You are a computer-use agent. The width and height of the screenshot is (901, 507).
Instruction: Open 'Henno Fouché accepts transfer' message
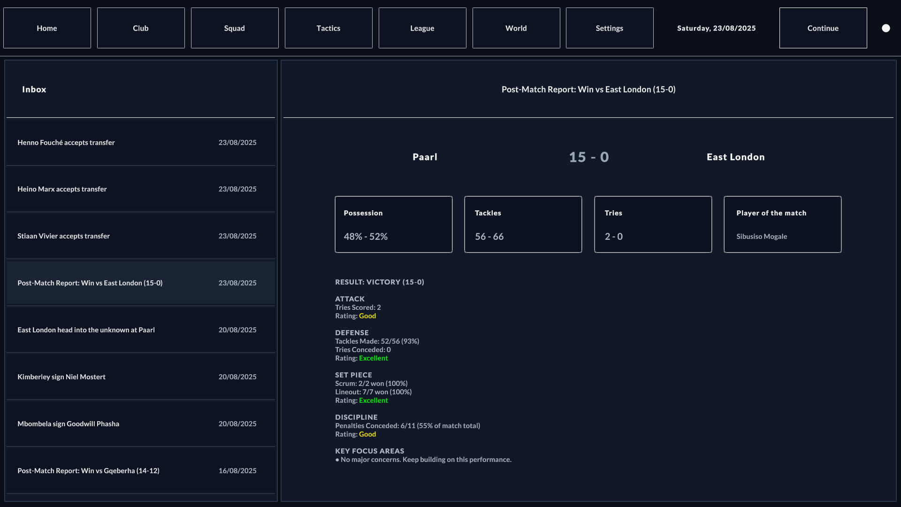pos(140,142)
